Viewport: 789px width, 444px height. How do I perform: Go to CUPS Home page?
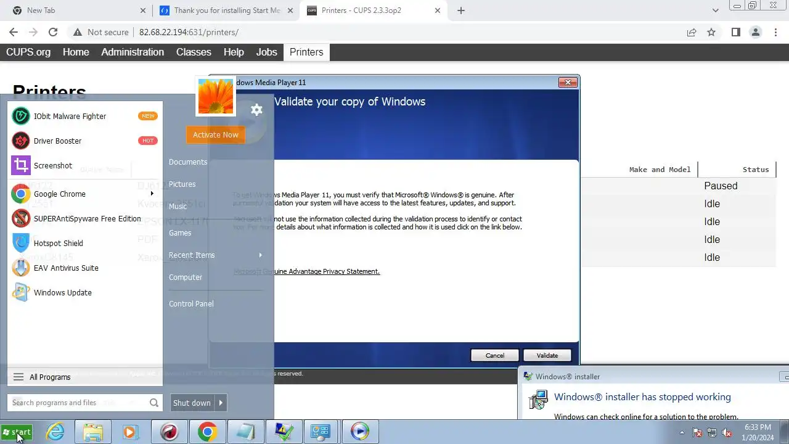click(76, 52)
